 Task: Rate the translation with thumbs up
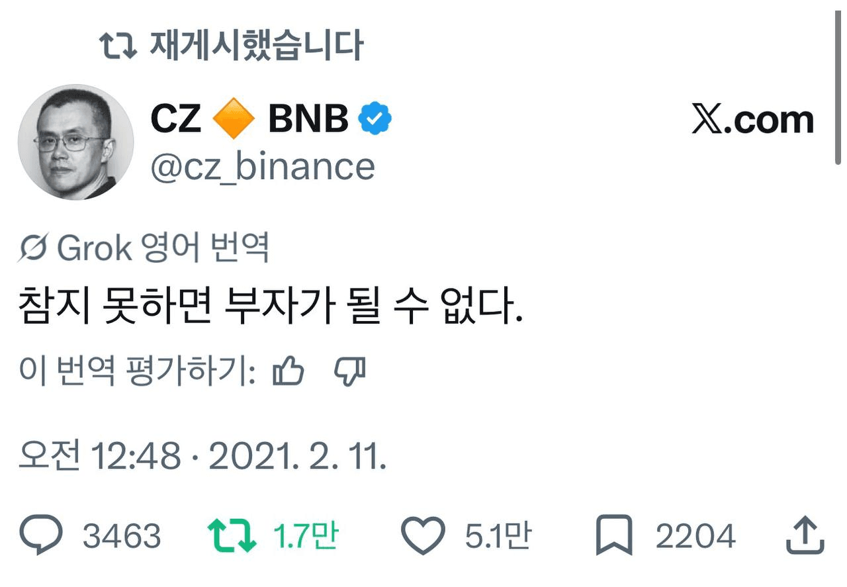coord(289,372)
